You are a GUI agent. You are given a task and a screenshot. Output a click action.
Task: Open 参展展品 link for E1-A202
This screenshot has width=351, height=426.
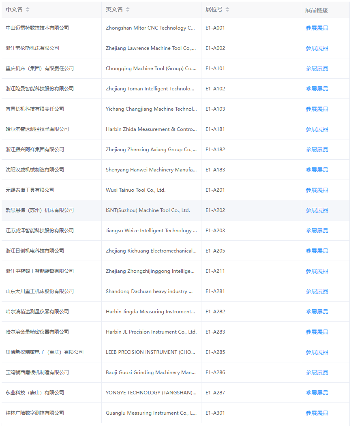[317, 210]
